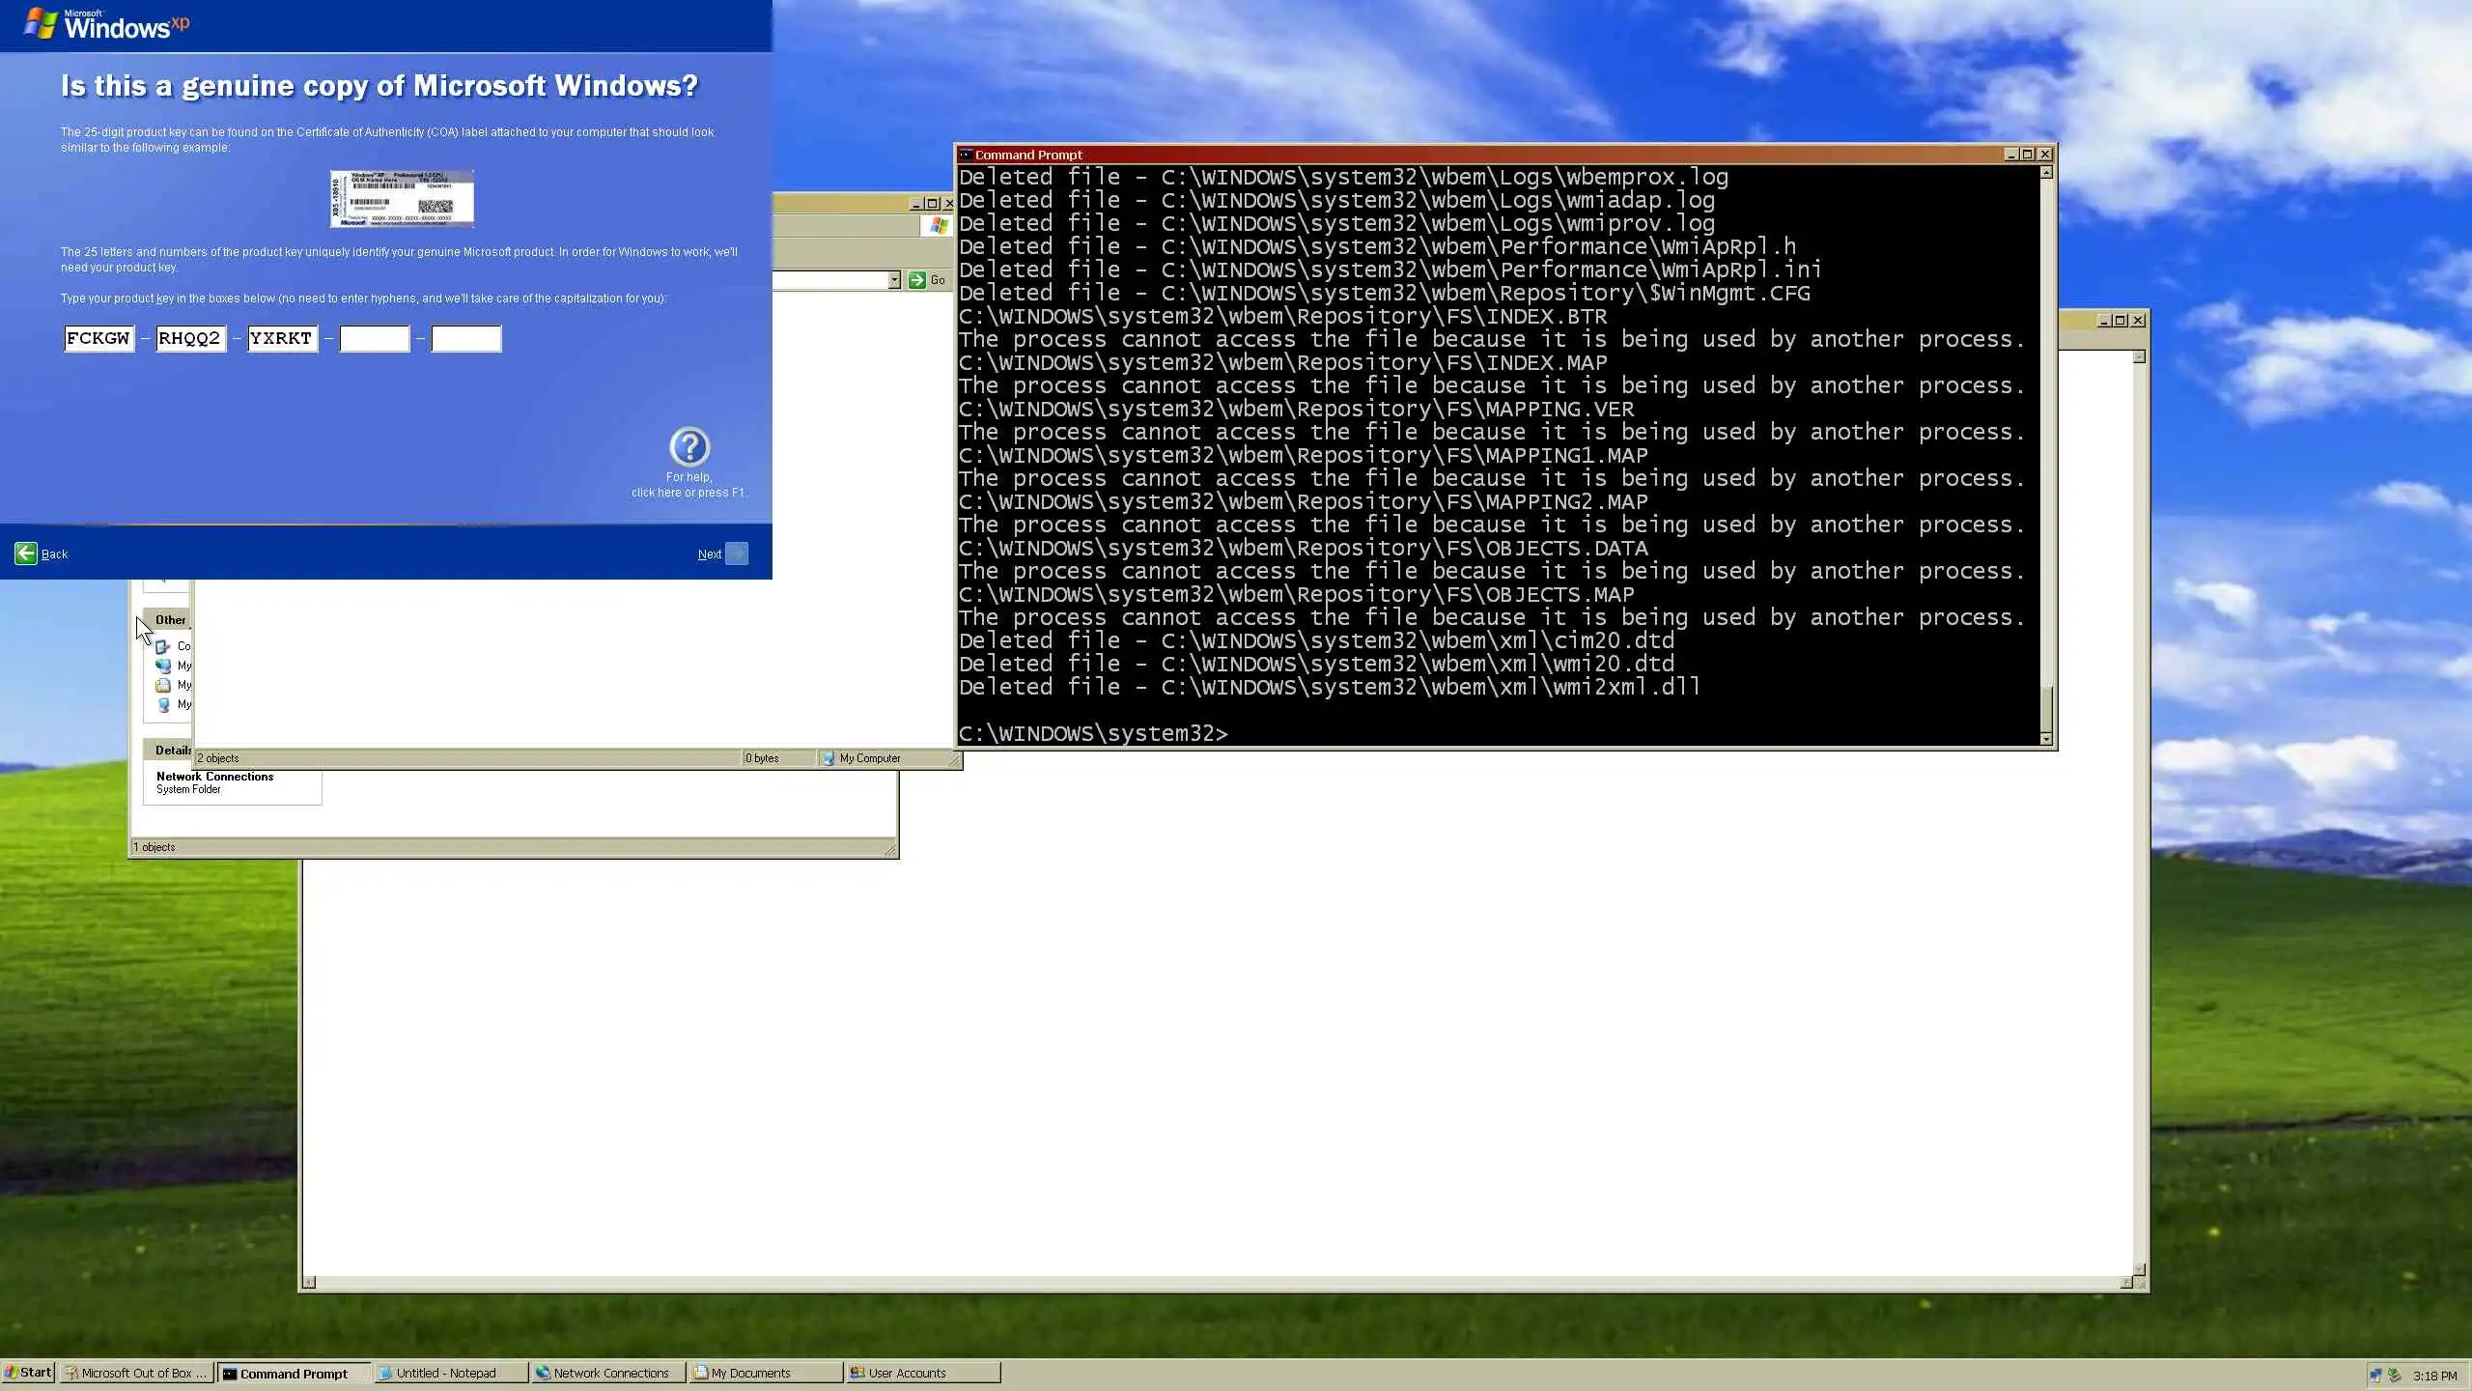Viewport: 2472px width, 1391px height.
Task: Click the My Documents folder icon in sidebar
Action: tap(163, 685)
